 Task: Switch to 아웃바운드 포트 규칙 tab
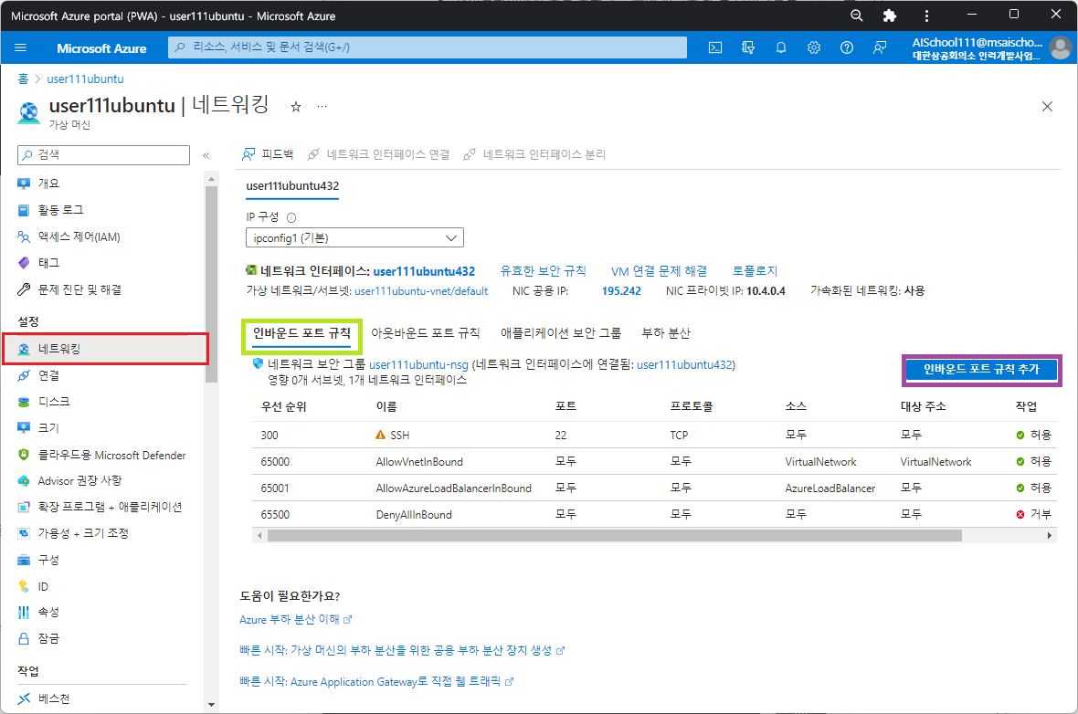426,333
